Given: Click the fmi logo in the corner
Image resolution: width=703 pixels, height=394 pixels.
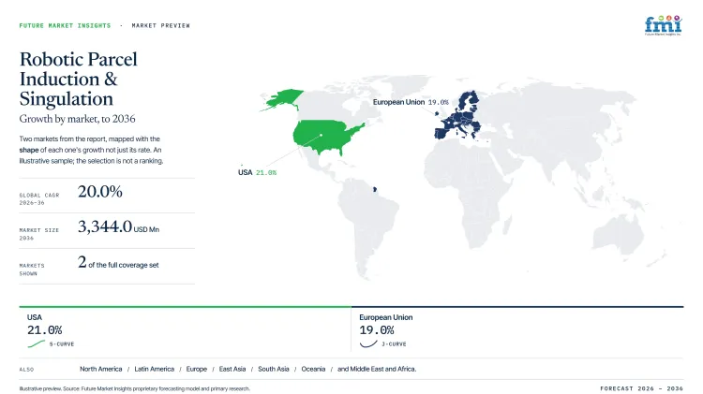Looking at the screenshot, I should tap(663, 25).
